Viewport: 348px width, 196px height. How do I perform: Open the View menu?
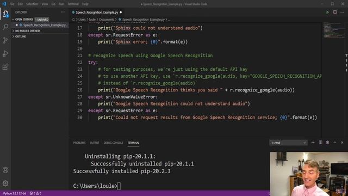(45, 4)
